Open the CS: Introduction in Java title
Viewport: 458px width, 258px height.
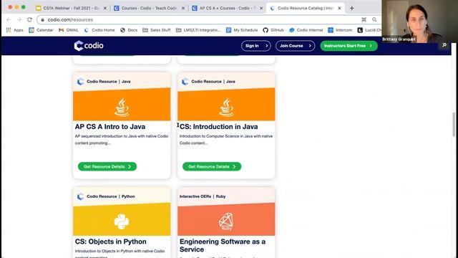click(218, 127)
